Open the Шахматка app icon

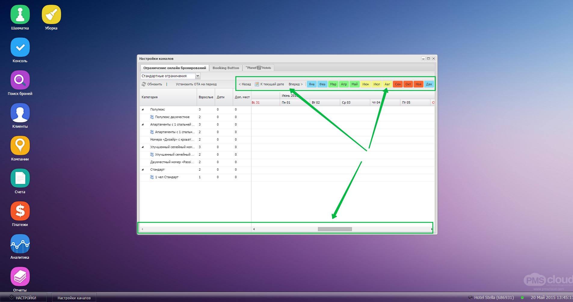click(x=20, y=14)
